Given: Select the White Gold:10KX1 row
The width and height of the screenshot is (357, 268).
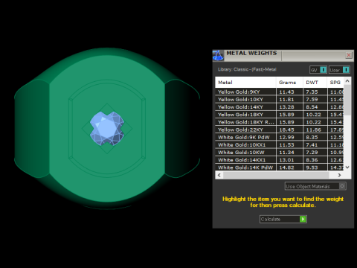Looking at the screenshot, I should point(280,145).
